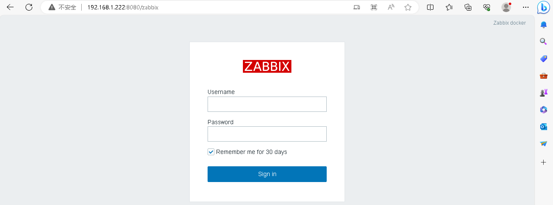553x205 pixels.
Task: Focus the Password input field
Action: click(267, 134)
